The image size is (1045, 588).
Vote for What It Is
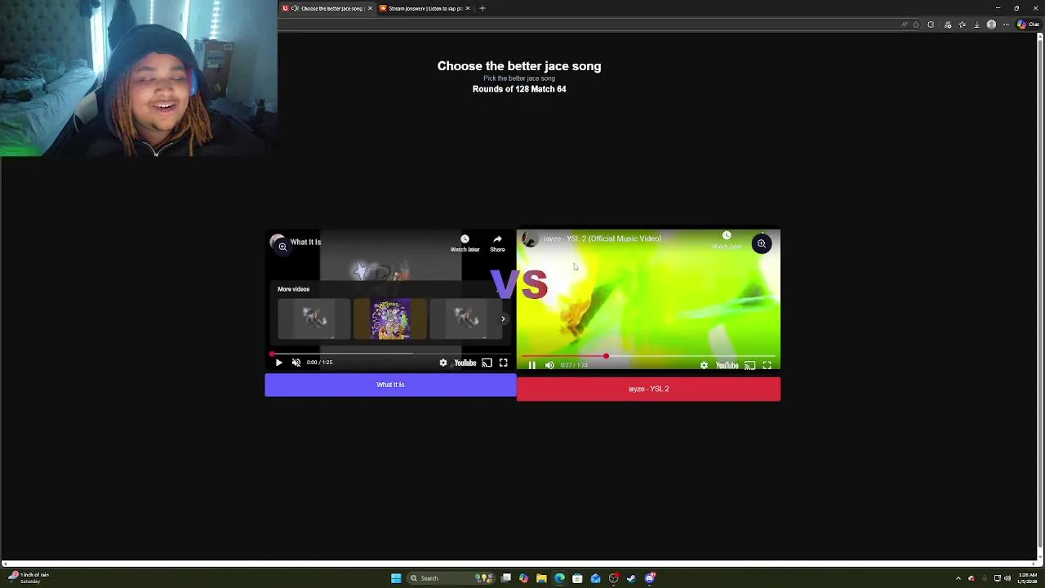tap(390, 385)
